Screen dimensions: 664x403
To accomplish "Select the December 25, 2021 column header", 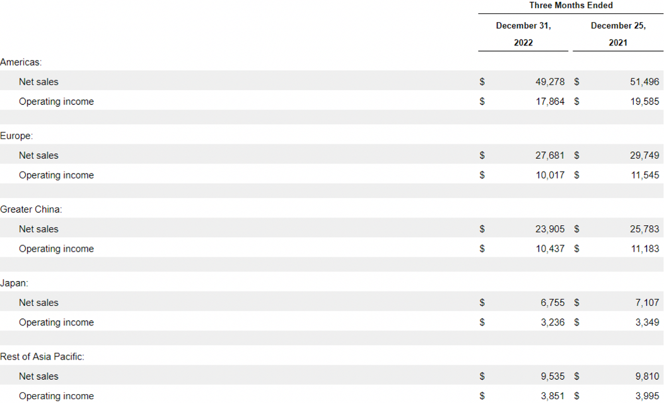I will [x=618, y=34].
